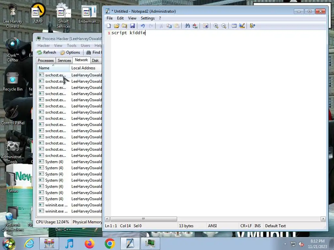Select the first System (4) row
Viewport: 334px width, 250px height.
70,162
